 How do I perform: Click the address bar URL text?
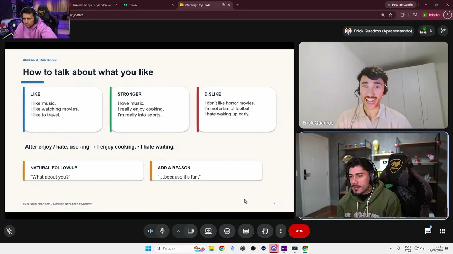(76, 15)
